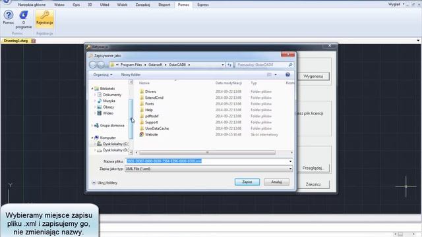Close the Drawing1.dwg tab with its icon
Screen dimensions: 422x237
[x=34, y=41]
